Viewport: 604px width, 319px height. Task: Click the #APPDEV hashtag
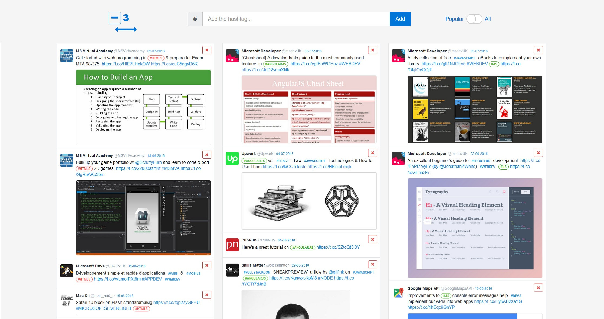point(152,279)
